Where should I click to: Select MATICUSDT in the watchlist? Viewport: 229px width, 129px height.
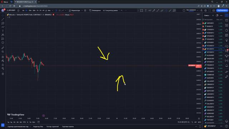pos(213,91)
